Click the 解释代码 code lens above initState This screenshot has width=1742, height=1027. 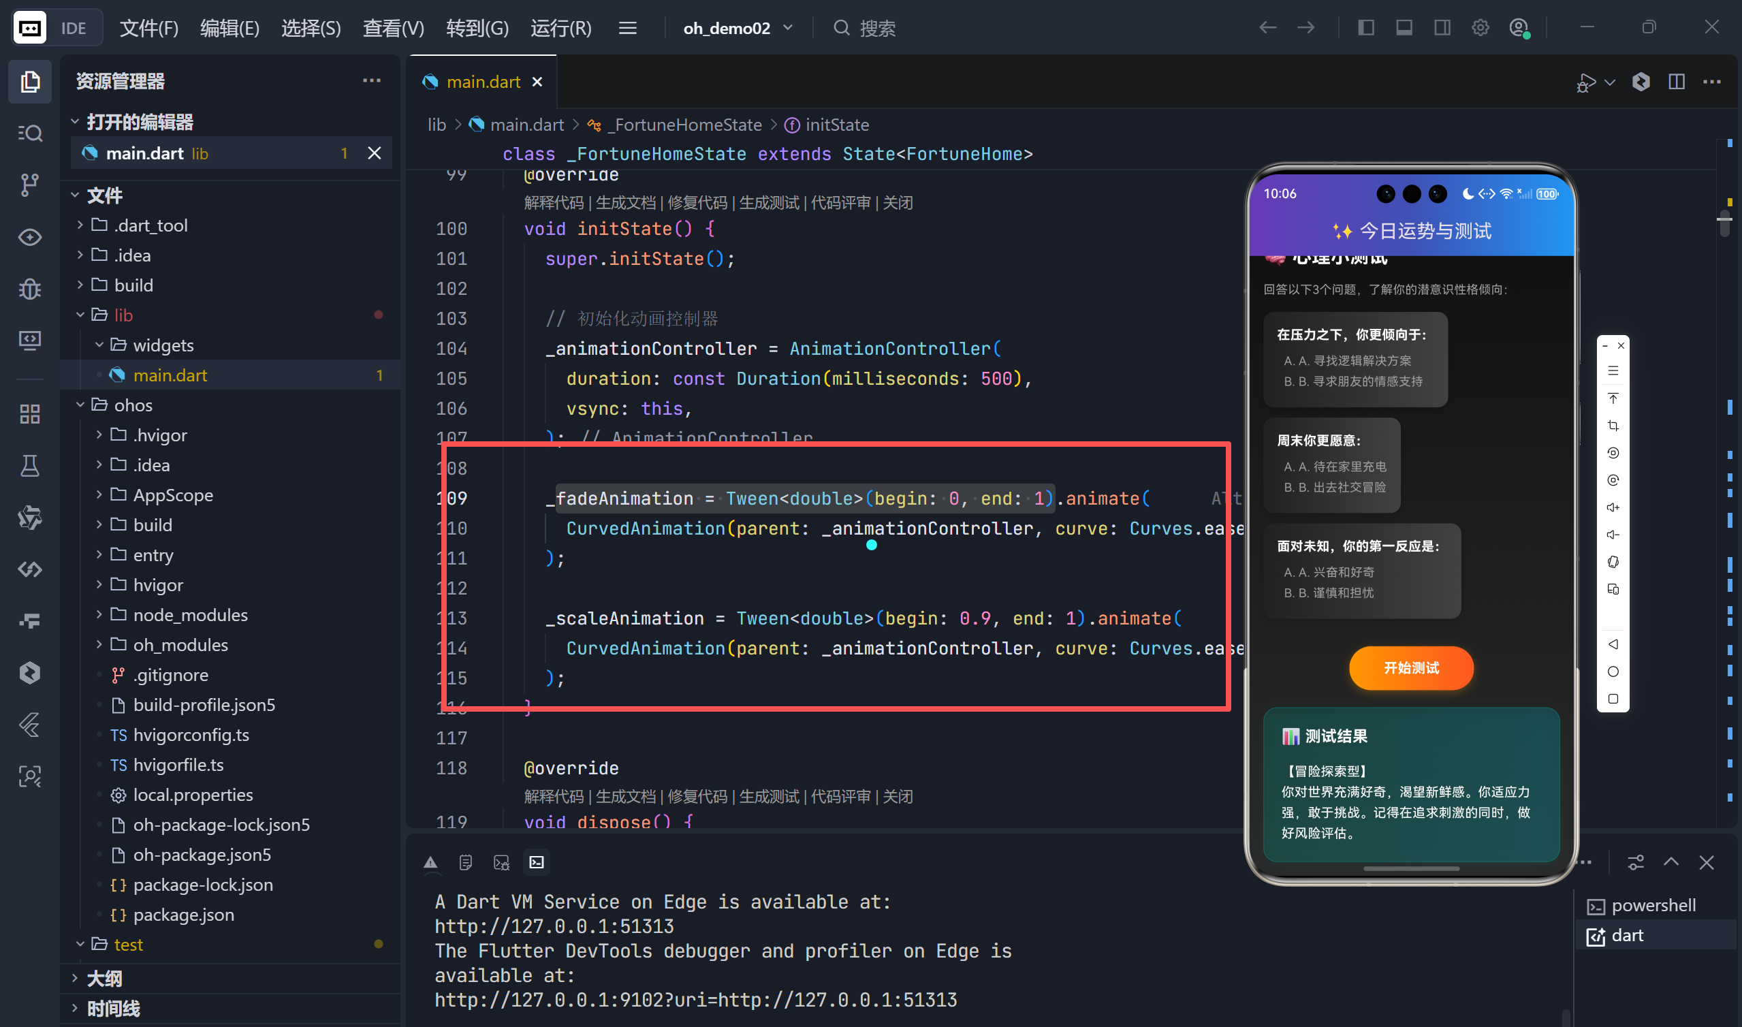click(554, 203)
